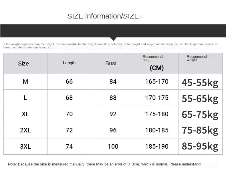Click the bust value 100 cell
Screen dimensions: 226x174
113,147
